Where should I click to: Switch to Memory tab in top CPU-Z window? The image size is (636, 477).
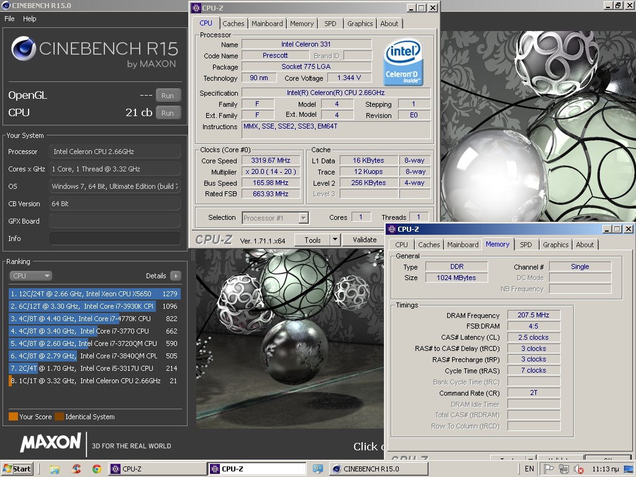tap(302, 24)
